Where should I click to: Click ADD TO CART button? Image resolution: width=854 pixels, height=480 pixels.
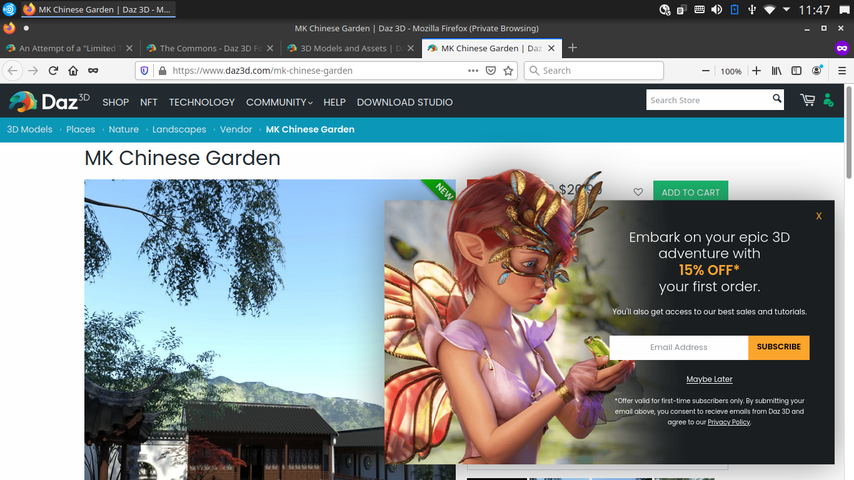click(691, 192)
